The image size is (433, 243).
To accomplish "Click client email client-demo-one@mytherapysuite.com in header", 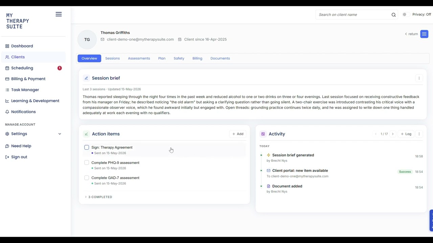I will (140, 39).
